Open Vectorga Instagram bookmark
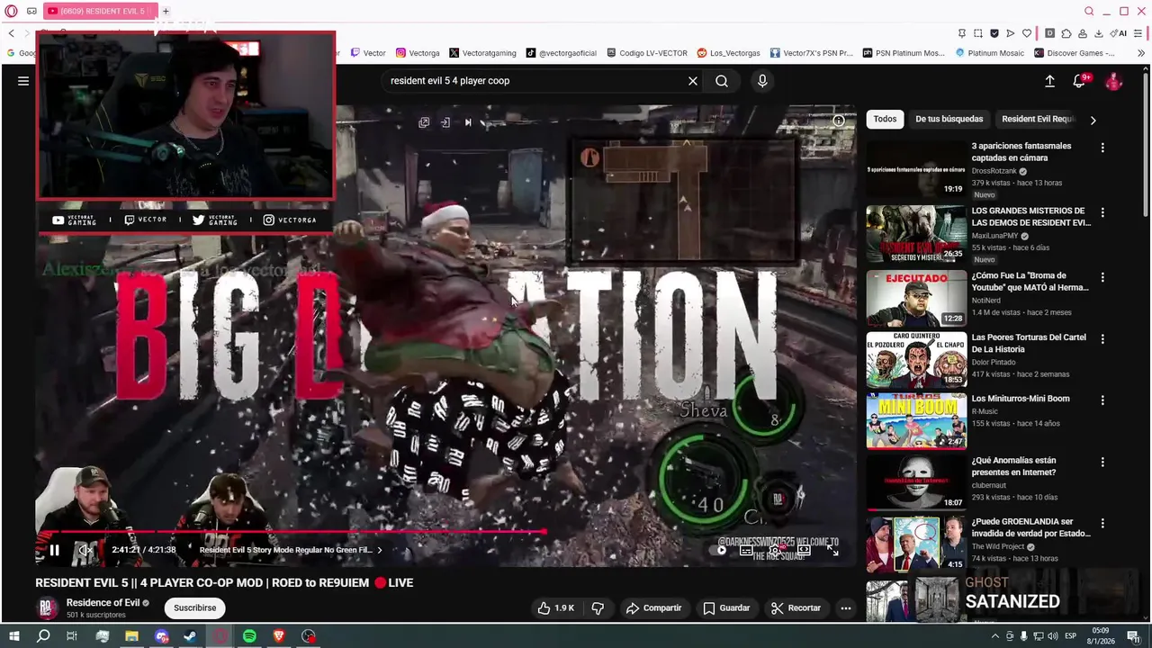Screen dimensions: 1152x648 click(x=418, y=53)
